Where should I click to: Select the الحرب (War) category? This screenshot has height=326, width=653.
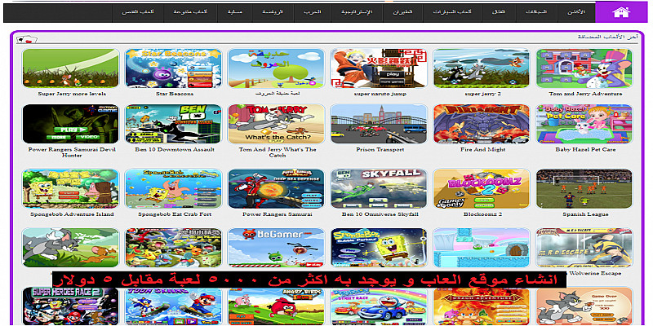click(314, 12)
